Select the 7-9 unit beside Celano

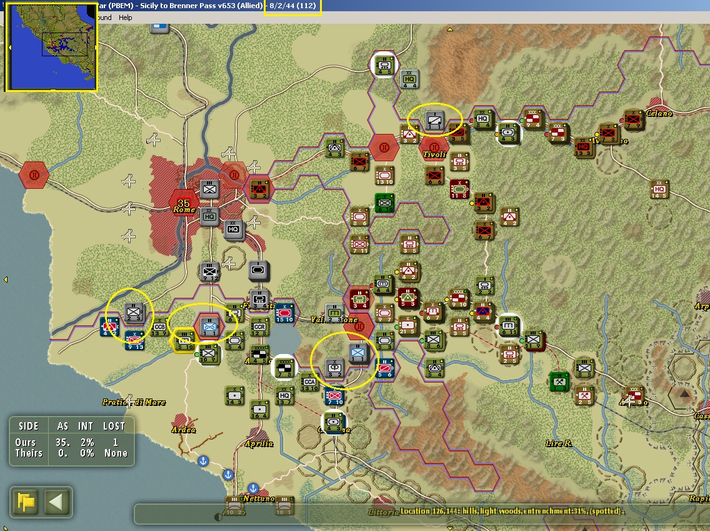tap(633, 119)
